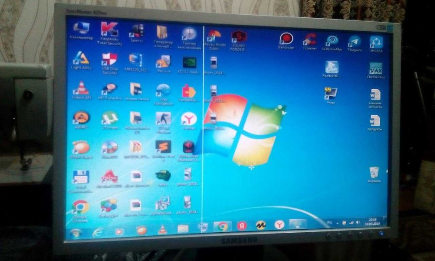Select the Recuva shortcut

(x=164, y=64)
